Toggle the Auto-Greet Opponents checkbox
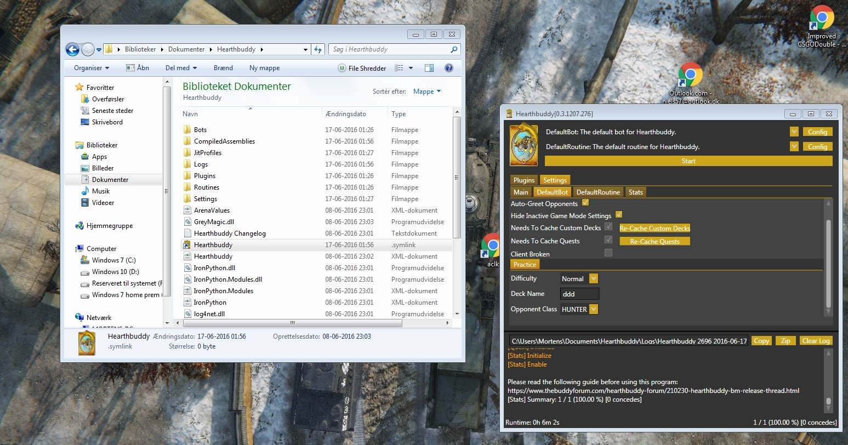848x445 pixels. pyautogui.click(x=585, y=203)
